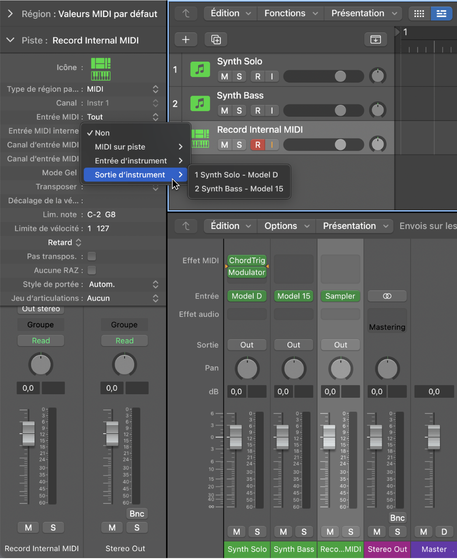Select 1 Synth Solo - Model D submenu item
Screen dimensions: 457x559
click(236, 175)
